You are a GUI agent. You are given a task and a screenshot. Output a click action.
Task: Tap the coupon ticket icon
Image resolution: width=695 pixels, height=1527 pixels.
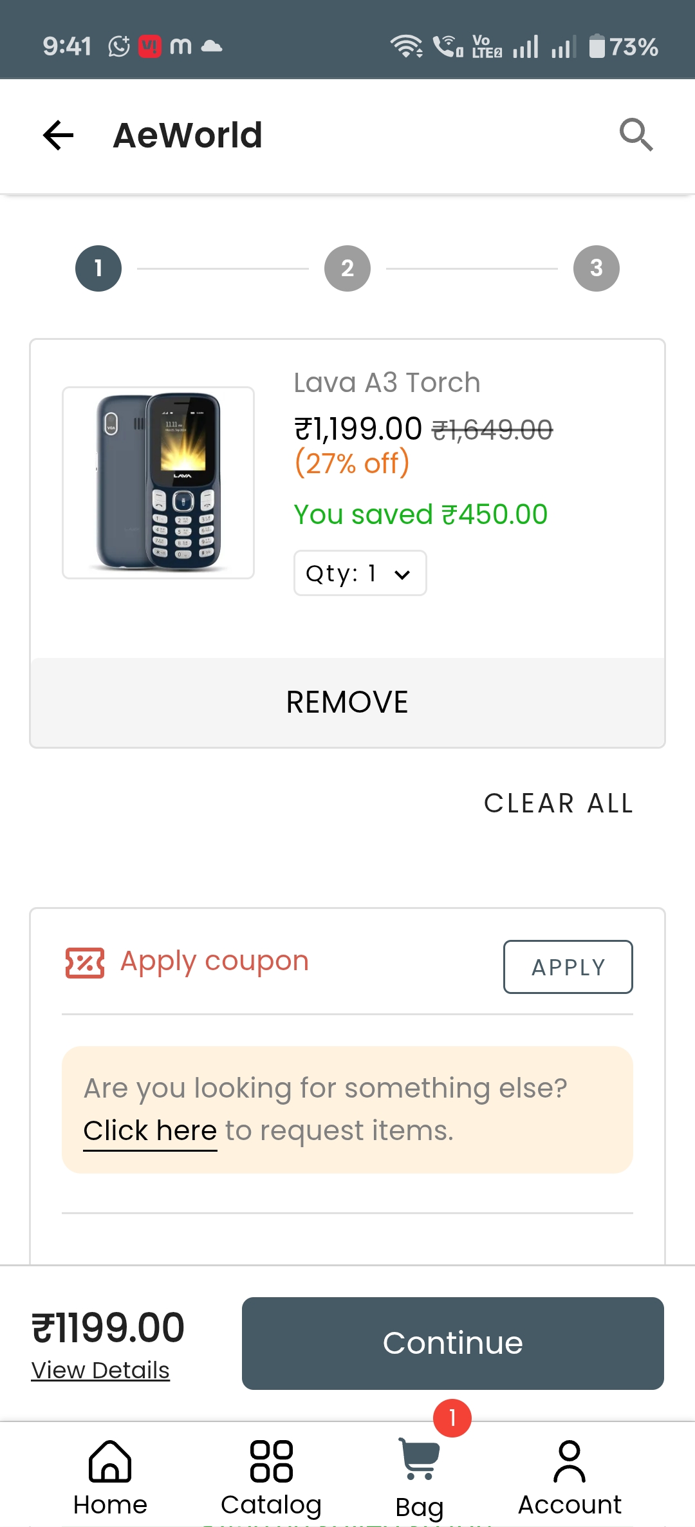click(85, 962)
